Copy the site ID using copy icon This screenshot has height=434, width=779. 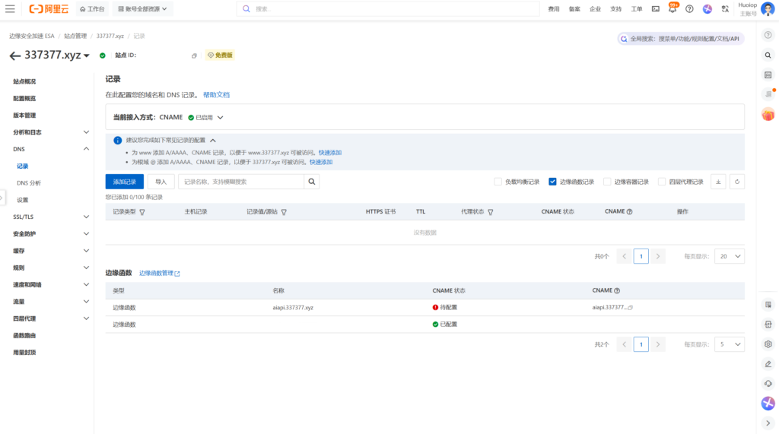(x=194, y=55)
